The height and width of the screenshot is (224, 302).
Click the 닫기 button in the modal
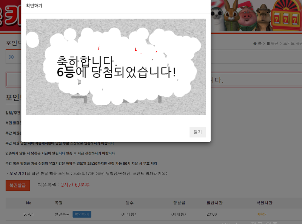[x=197, y=132]
